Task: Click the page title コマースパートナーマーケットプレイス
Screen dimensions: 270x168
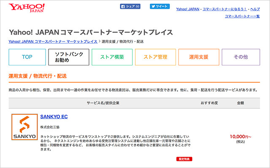Action: tap(91, 33)
